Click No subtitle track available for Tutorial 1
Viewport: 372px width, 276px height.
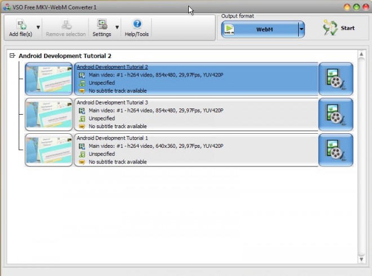click(118, 162)
